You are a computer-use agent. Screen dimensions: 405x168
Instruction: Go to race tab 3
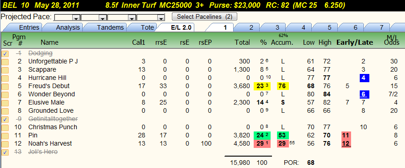(277, 27)
